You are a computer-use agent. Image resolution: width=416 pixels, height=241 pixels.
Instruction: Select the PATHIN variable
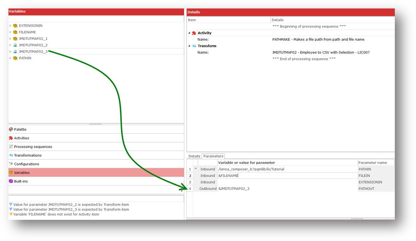tap(25, 58)
